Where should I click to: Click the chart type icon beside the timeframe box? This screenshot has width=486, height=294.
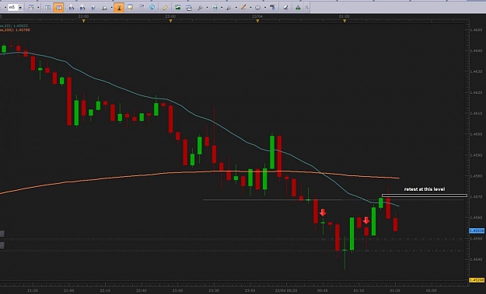coord(31,8)
